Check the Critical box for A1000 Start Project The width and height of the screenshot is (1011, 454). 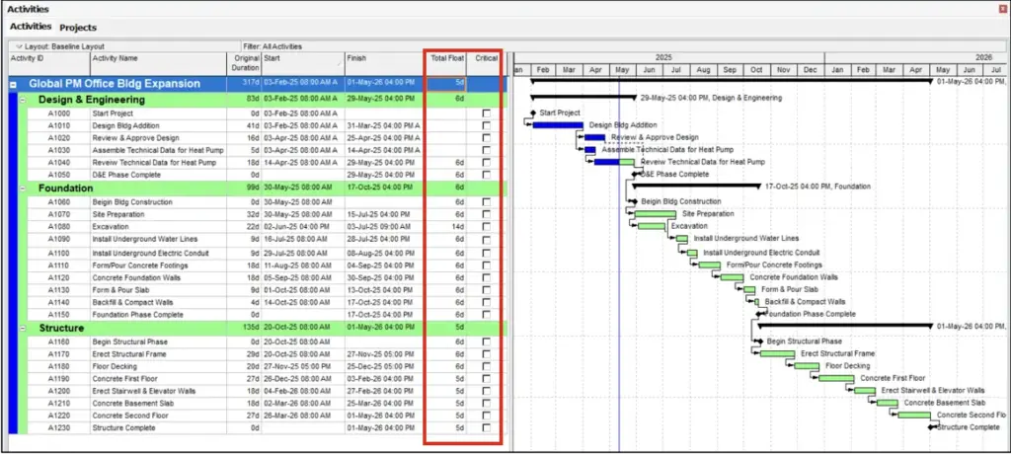(x=486, y=113)
